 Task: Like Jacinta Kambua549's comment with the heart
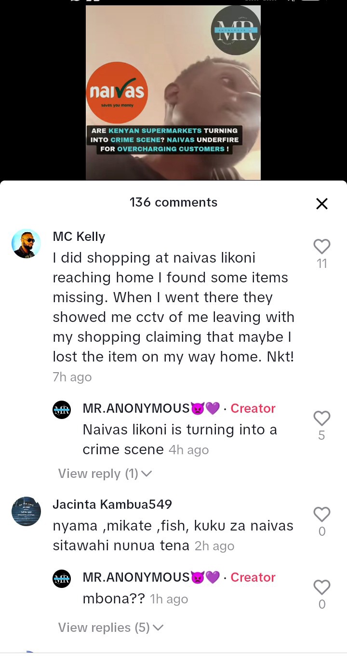322,515
